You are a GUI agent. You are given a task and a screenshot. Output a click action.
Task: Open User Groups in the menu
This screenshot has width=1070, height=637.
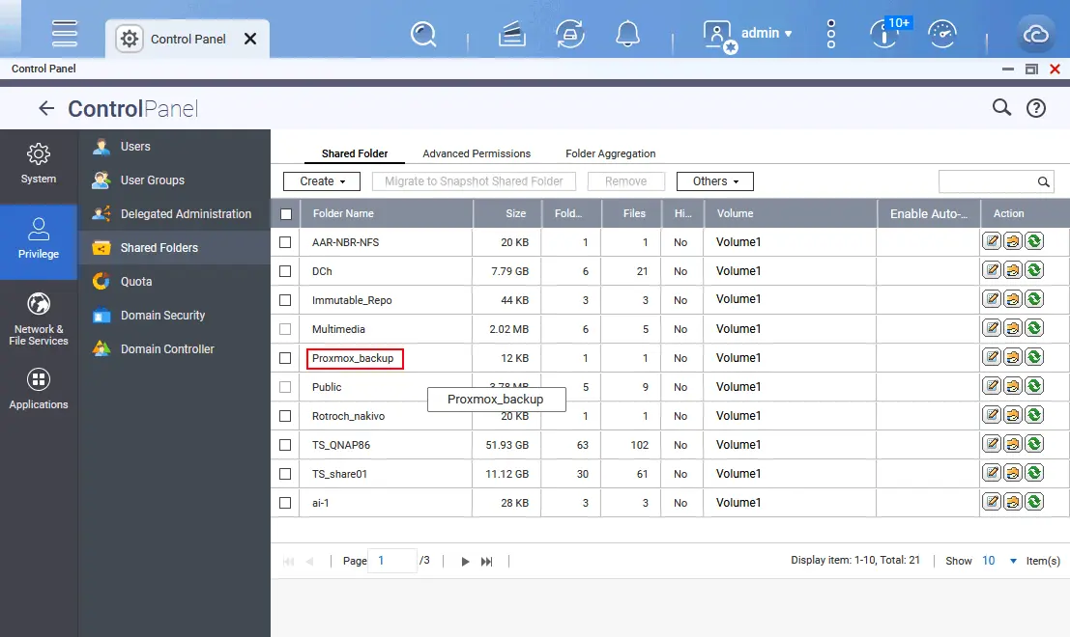point(174,180)
